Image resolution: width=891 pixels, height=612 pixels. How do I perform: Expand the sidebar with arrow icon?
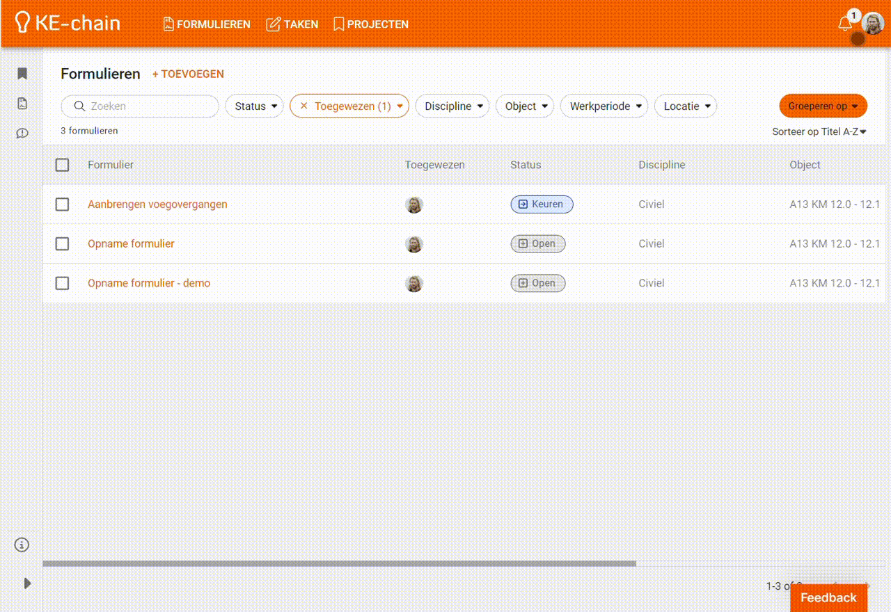click(x=27, y=583)
